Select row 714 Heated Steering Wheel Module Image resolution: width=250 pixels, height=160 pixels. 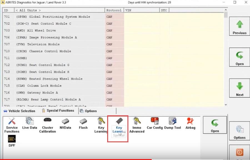(x=113, y=79)
